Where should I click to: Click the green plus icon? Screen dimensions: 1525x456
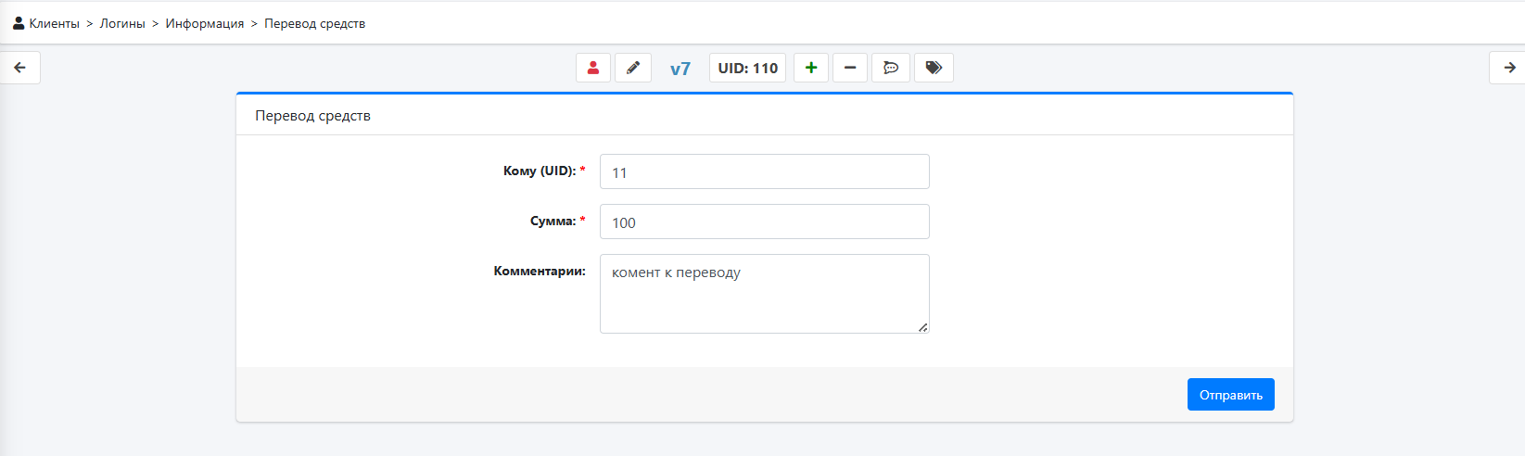(811, 68)
